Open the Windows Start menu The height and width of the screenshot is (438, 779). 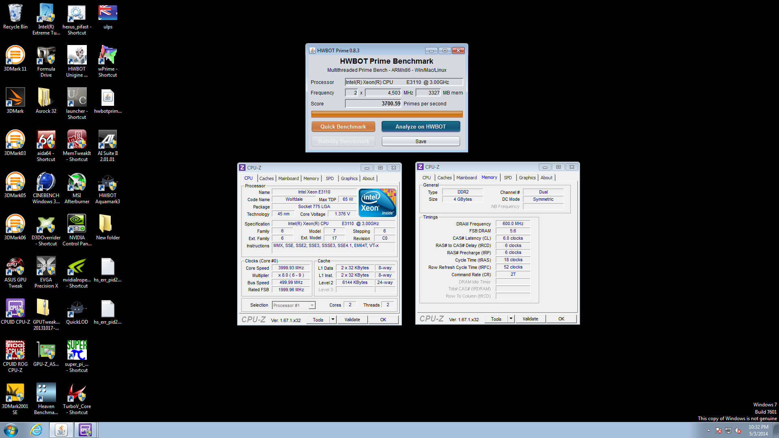(x=11, y=430)
